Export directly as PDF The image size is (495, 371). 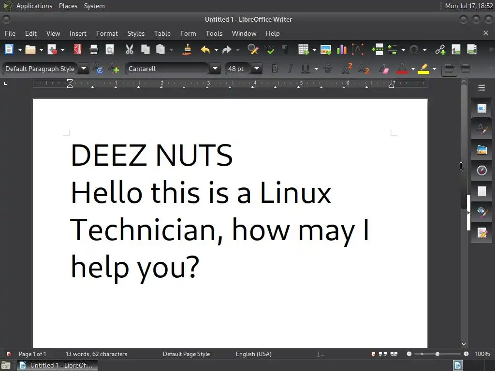pos(78,50)
